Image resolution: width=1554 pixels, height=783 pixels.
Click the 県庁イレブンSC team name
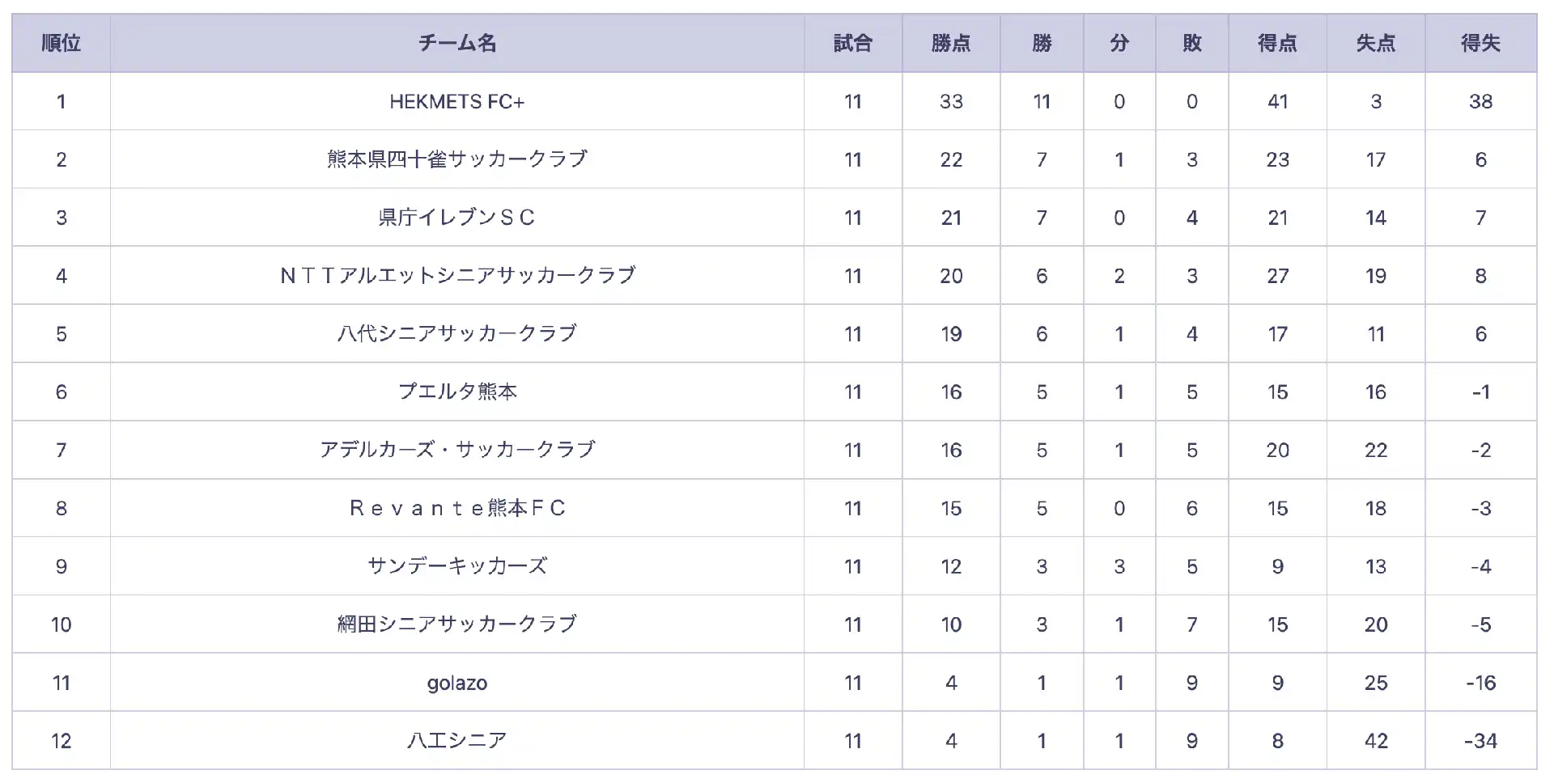[457, 218]
